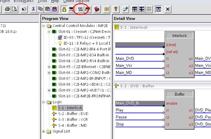Switch to Configure System view via yellow icon
The width and height of the screenshot is (211, 139).
pos(64,9)
